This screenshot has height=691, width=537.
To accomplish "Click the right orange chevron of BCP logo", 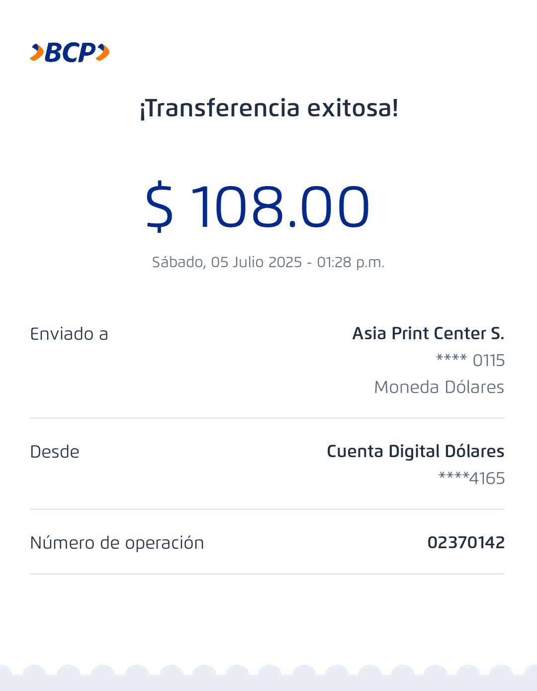I will [103, 52].
